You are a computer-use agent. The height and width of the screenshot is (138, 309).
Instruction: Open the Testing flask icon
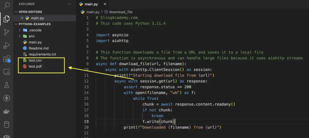click(x=7, y=85)
